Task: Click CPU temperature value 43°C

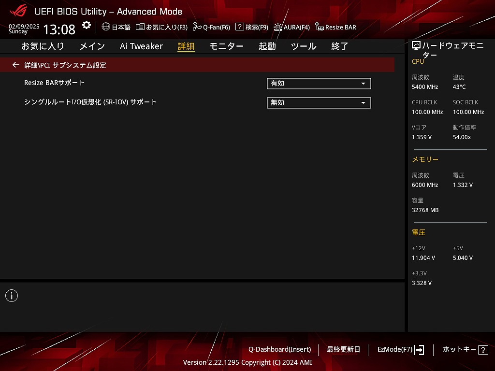Action: pyautogui.click(x=459, y=87)
